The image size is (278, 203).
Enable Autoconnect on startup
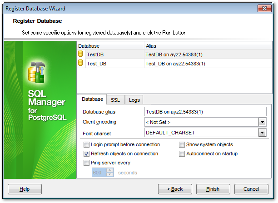pos(182,154)
